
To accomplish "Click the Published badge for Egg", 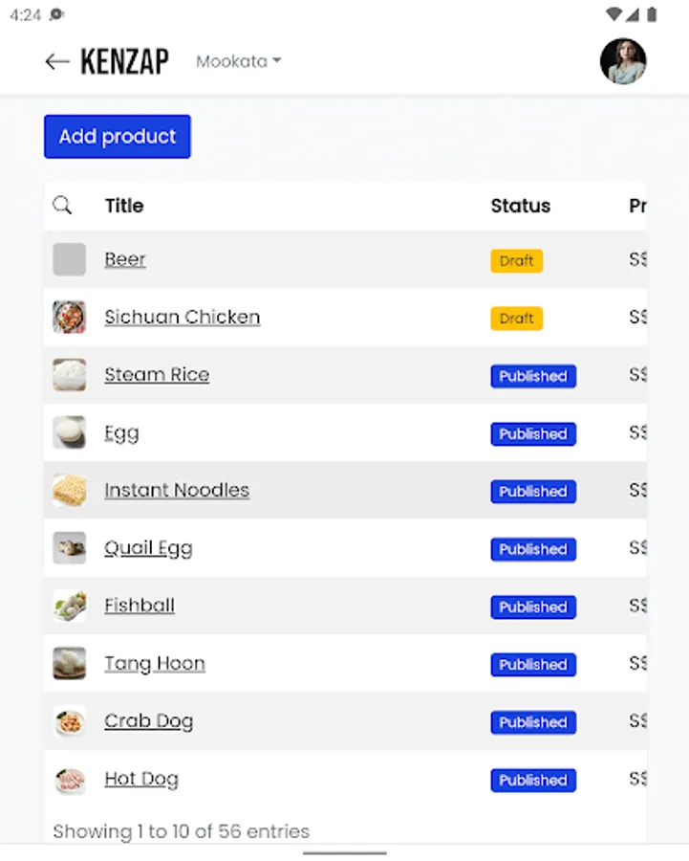I will click(533, 434).
